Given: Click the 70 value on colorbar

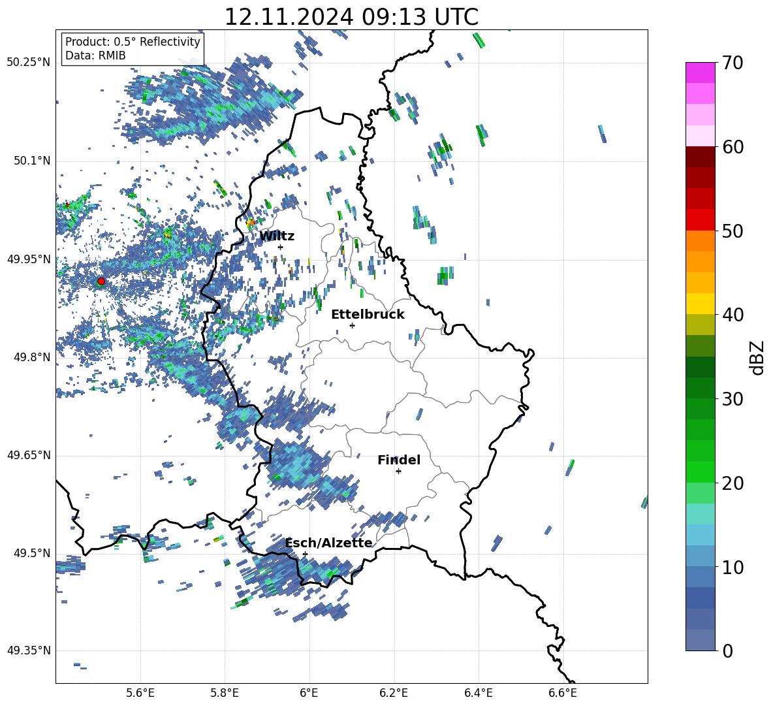Looking at the screenshot, I should [x=732, y=63].
